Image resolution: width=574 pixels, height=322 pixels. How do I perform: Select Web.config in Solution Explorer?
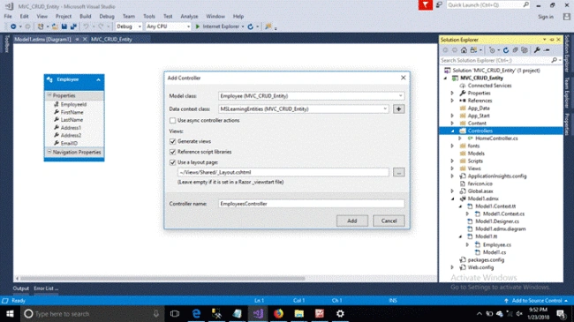pyautogui.click(x=480, y=267)
